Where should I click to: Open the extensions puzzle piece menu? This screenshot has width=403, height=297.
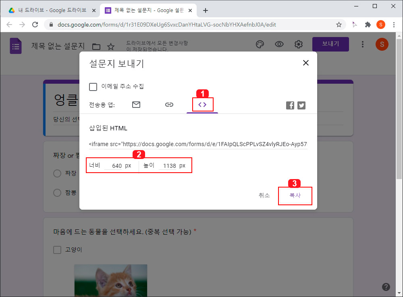368,25
